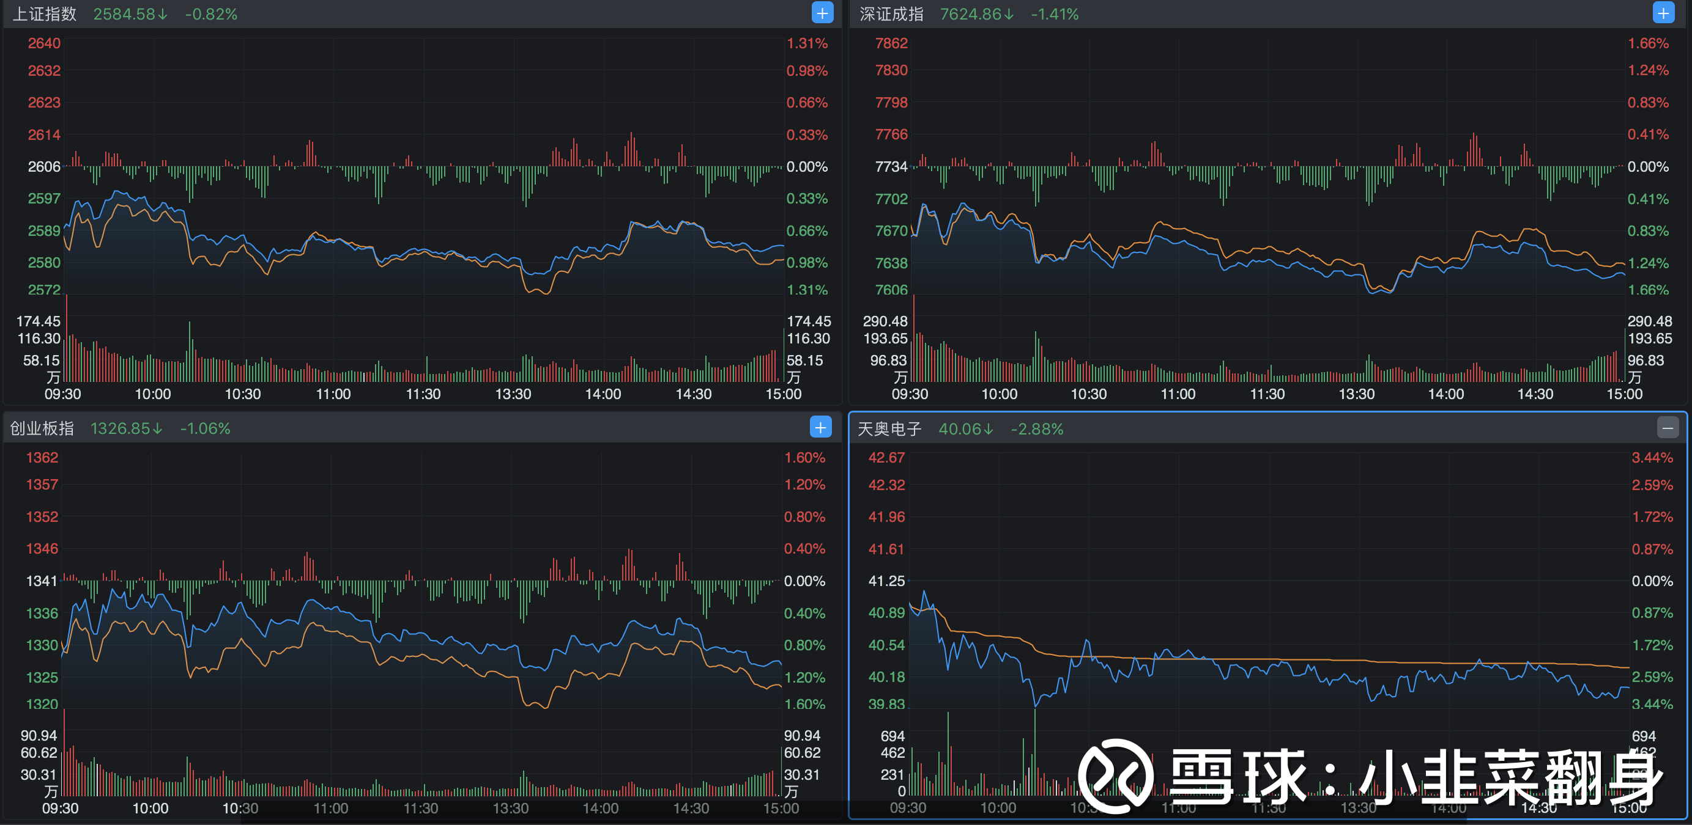
Task: Click the 174.45 left volume label
Action: 38,321
